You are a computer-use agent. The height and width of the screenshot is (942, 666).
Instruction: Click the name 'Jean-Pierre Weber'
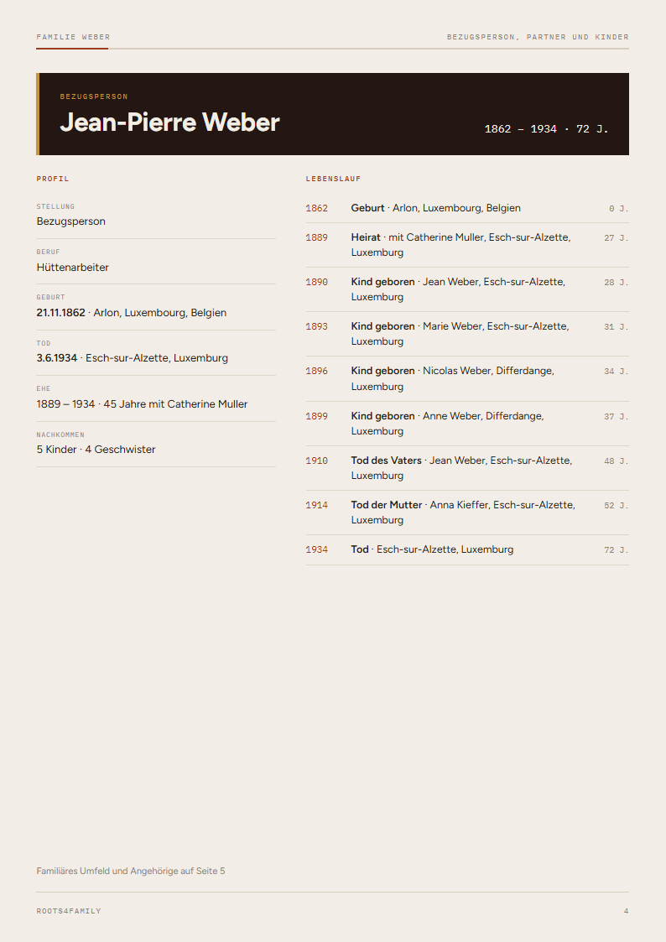[x=170, y=122]
